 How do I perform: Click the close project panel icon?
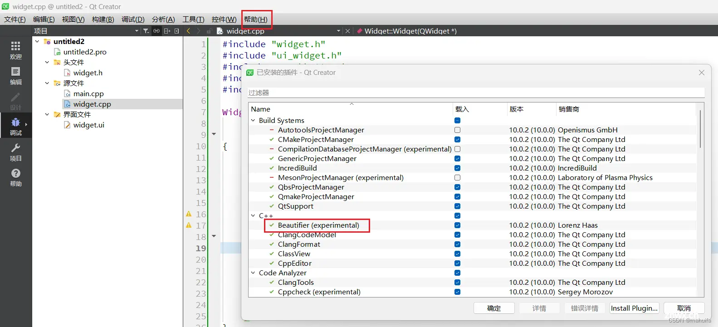(177, 31)
